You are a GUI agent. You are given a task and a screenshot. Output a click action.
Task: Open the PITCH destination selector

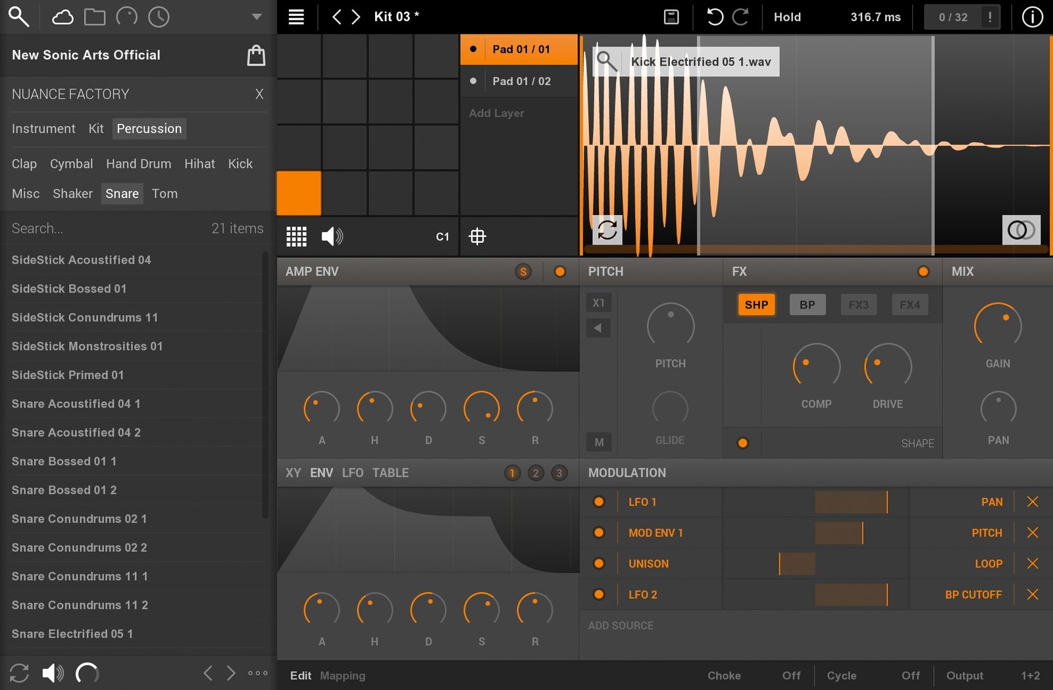[987, 533]
